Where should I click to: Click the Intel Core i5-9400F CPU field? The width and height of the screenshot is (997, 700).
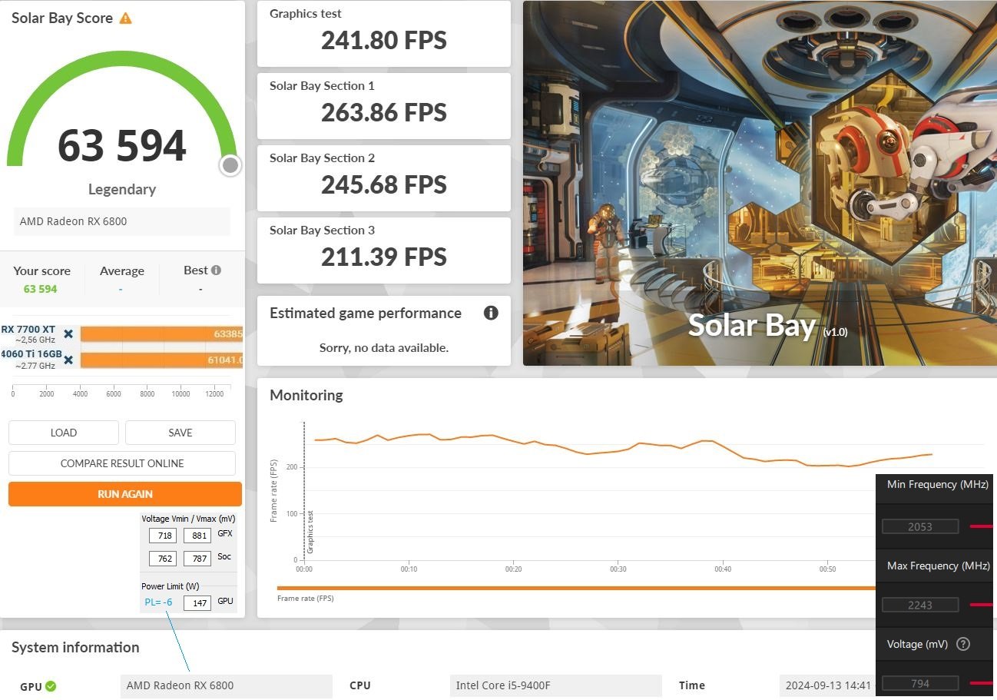pos(556,685)
